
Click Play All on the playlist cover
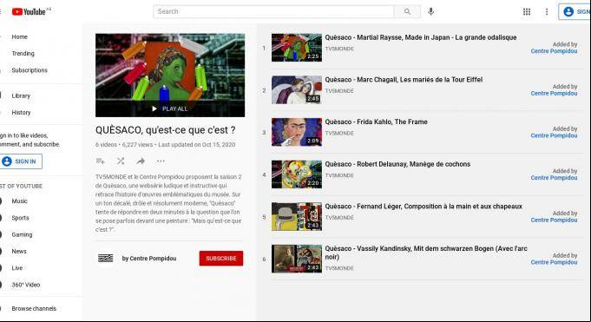click(170, 108)
